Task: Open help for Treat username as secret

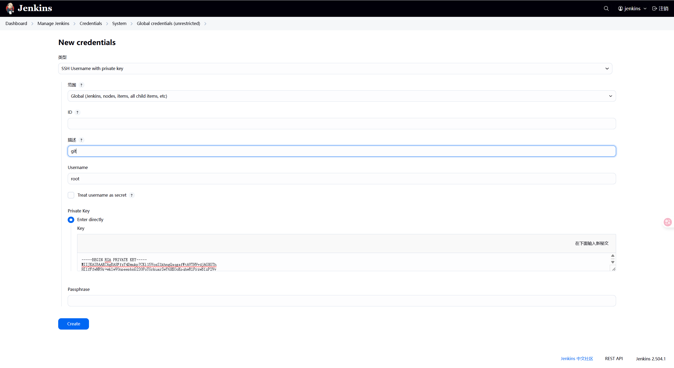Action: click(132, 195)
